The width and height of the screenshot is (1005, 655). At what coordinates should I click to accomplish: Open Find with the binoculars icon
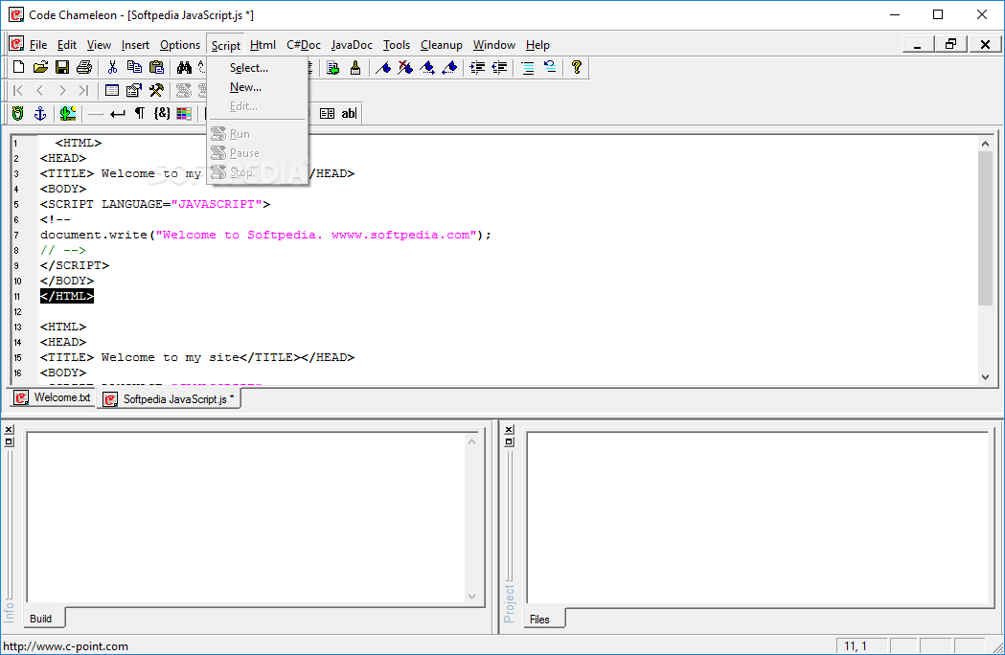[185, 67]
